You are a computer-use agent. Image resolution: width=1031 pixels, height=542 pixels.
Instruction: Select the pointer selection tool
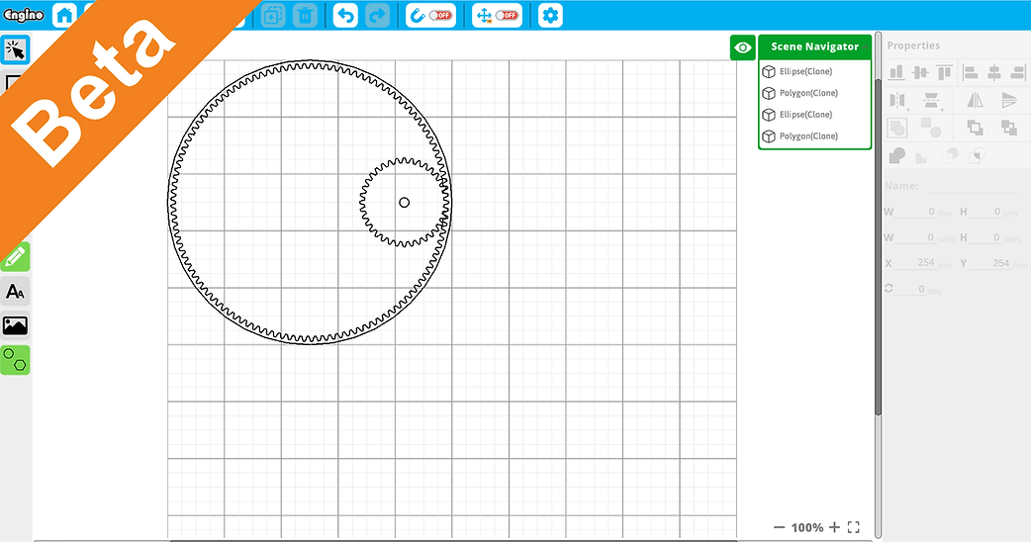click(x=15, y=48)
